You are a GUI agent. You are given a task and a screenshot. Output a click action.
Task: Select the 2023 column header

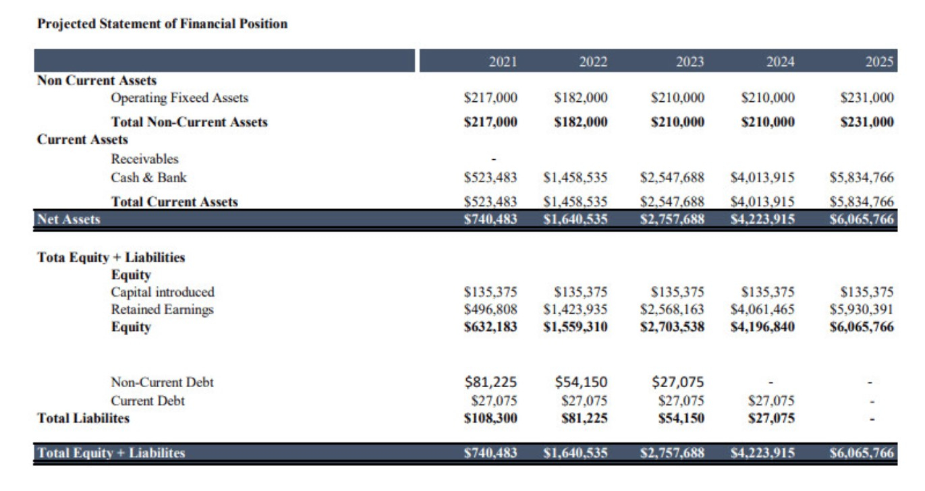tap(689, 62)
